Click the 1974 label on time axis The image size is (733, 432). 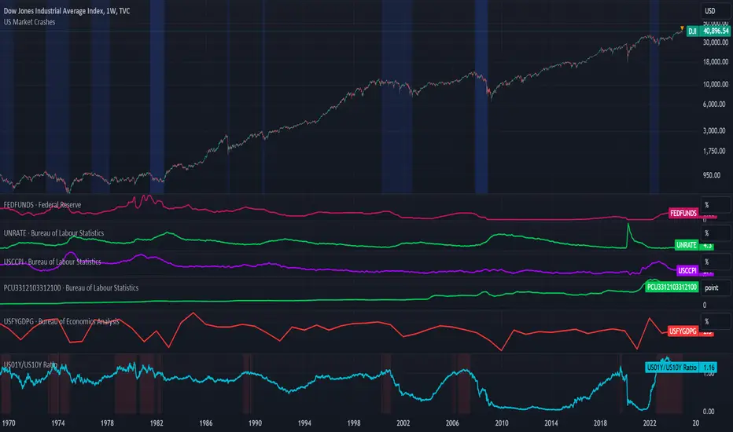point(58,423)
